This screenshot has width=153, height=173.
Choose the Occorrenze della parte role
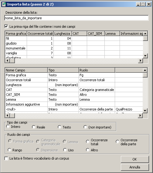click(x=117, y=142)
